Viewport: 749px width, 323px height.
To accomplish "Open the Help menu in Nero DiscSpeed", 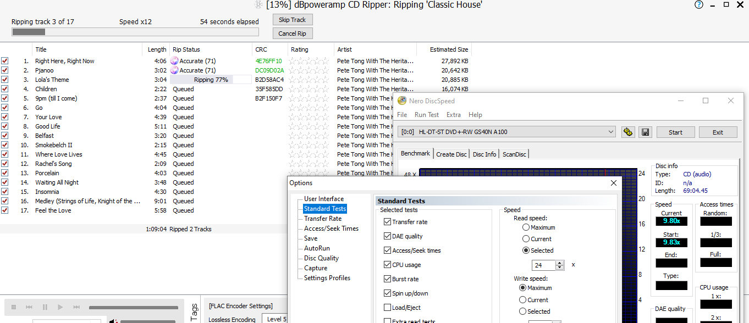I will coord(475,115).
